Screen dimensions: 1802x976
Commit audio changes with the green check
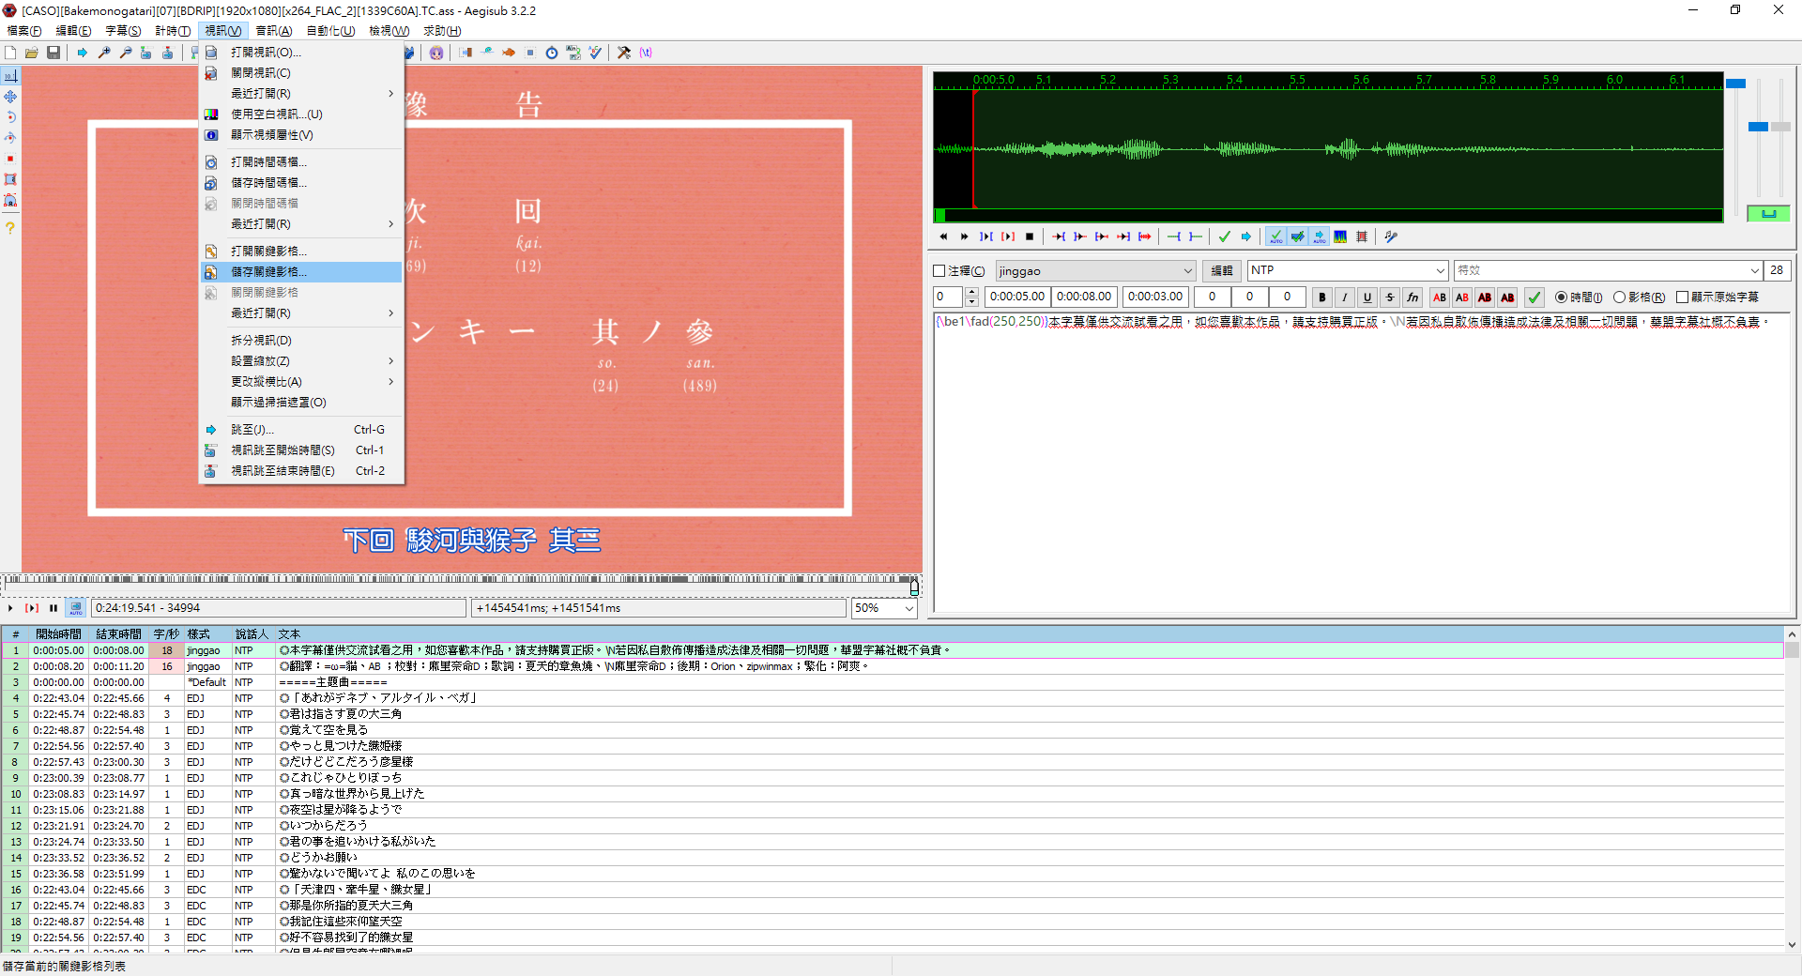pyautogui.click(x=1225, y=236)
